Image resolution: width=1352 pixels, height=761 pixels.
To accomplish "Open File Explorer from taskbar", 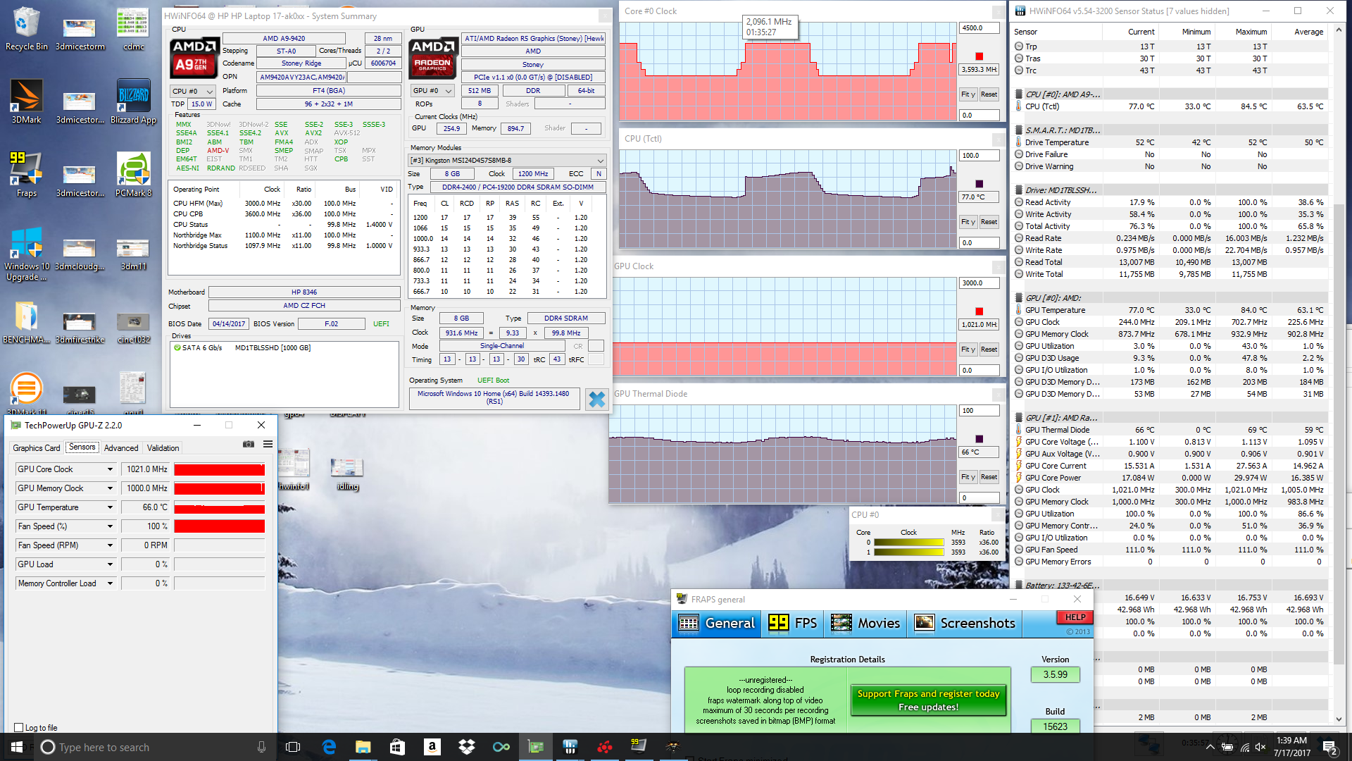I will click(x=363, y=747).
